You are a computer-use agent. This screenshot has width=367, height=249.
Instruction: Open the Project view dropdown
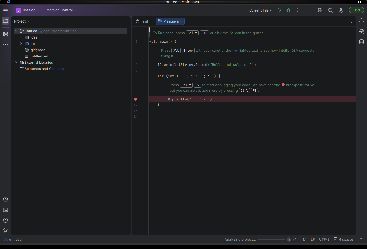click(22, 21)
